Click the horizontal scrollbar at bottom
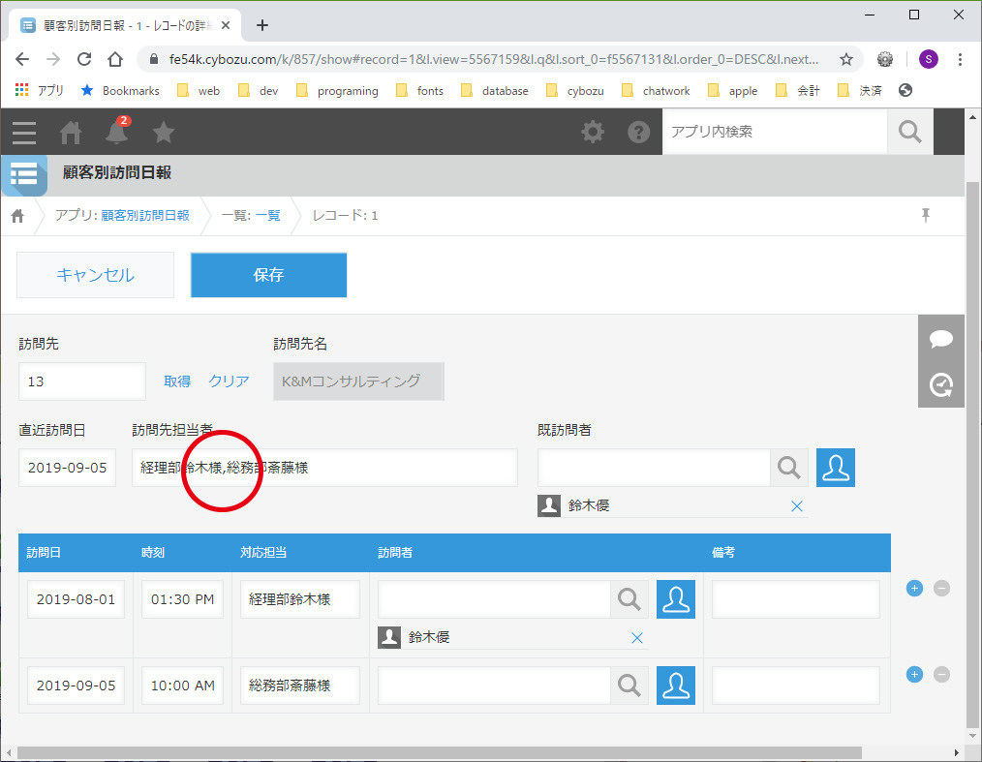Viewport: 982px width, 762px height. pos(439,752)
